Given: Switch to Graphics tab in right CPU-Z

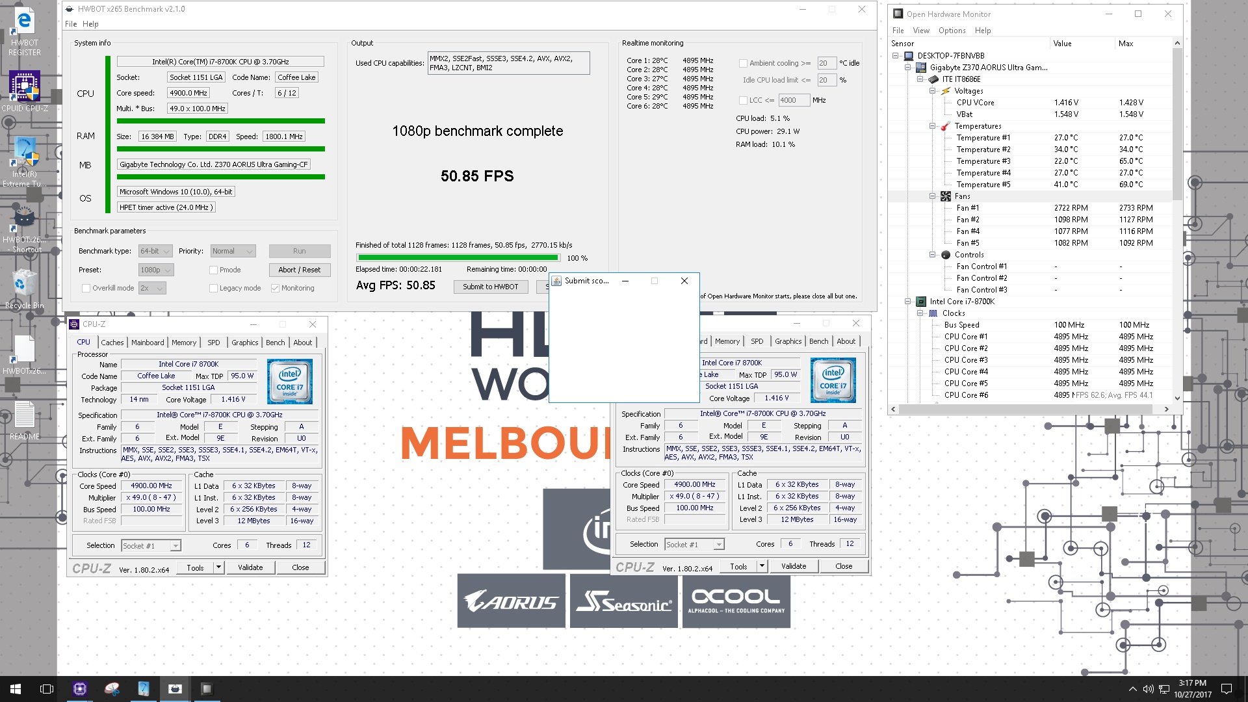Looking at the screenshot, I should [788, 341].
